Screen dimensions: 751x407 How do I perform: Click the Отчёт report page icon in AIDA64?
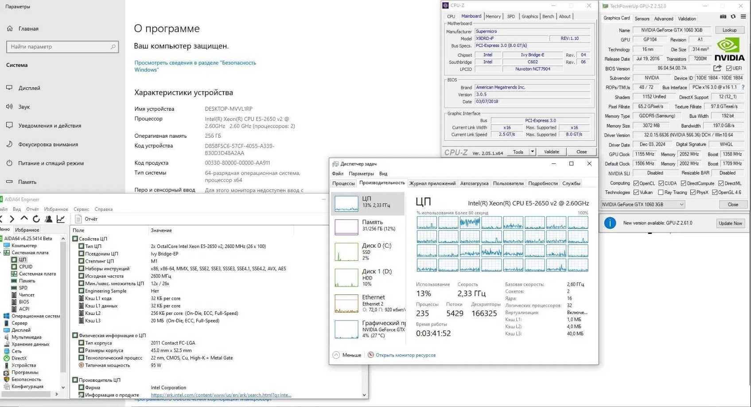click(x=78, y=219)
